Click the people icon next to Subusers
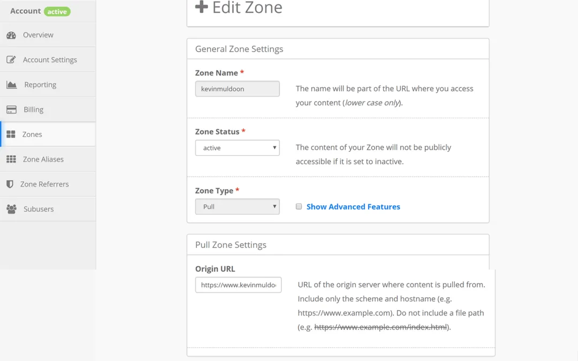Viewport: 578px width, 361px height. pyautogui.click(x=12, y=209)
